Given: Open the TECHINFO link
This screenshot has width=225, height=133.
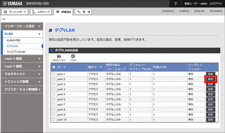Looking at the screenshot, I should (216, 11).
